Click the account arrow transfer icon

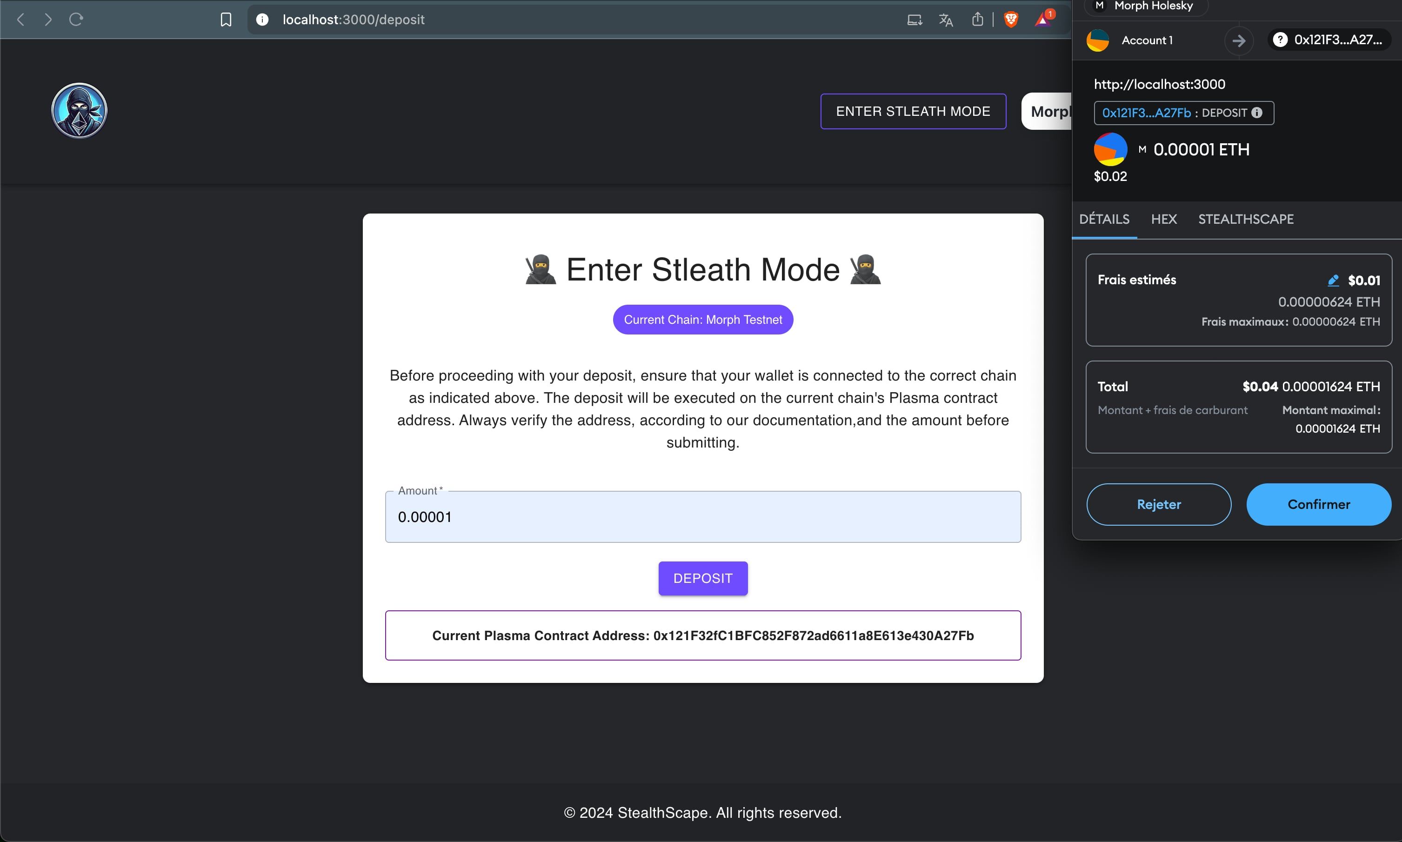pyautogui.click(x=1239, y=40)
